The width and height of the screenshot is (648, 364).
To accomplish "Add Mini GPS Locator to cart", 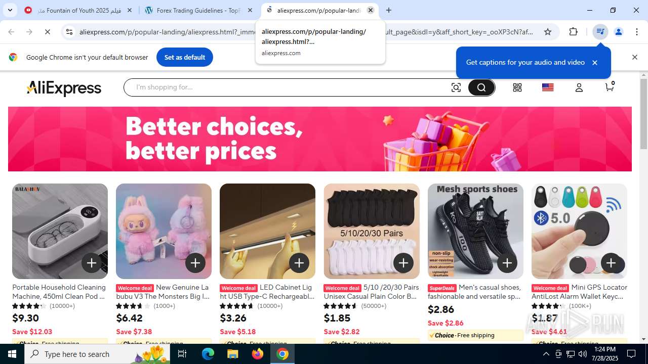I will [x=611, y=263].
